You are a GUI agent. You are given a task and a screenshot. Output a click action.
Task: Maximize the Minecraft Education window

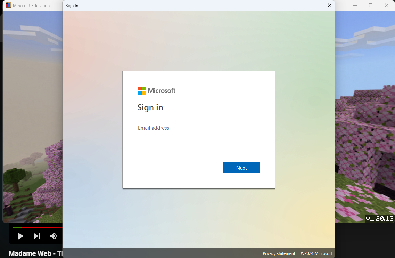371,5
